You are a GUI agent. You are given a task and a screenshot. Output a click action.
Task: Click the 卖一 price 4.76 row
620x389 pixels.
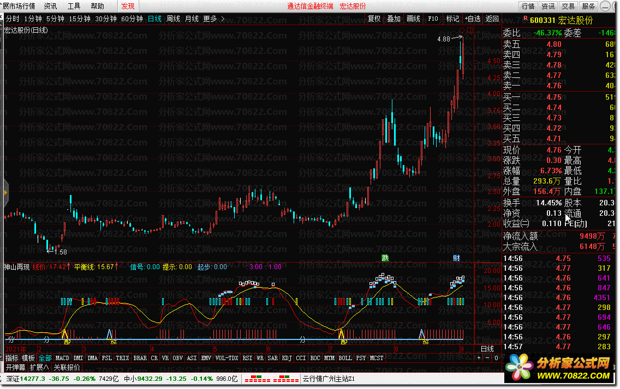(x=559, y=86)
